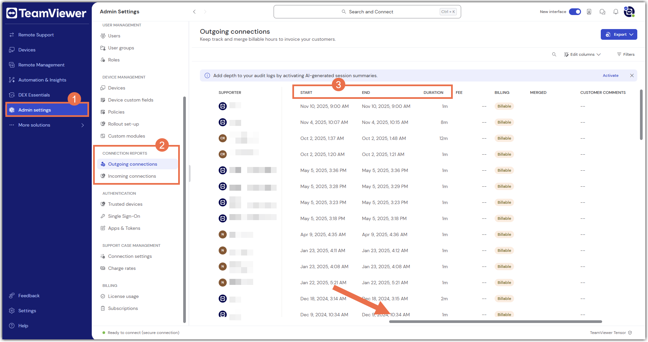Expand More solutions chevron
Viewport: 648px width, 342px height.
click(82, 125)
